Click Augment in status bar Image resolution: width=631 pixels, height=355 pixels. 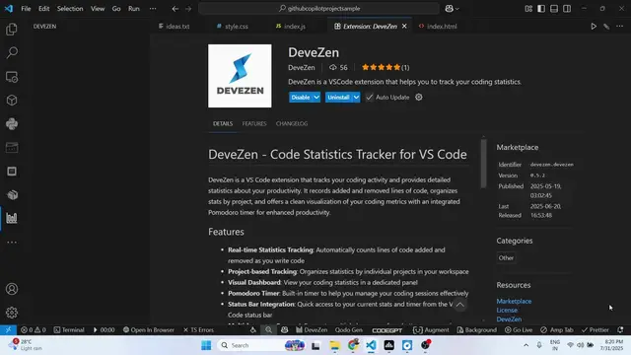[x=431, y=329]
